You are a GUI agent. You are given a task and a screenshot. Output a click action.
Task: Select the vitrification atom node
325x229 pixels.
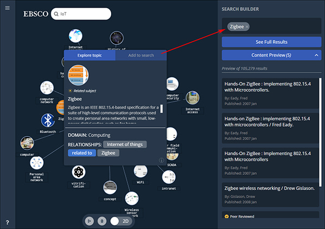pyautogui.click(x=79, y=172)
